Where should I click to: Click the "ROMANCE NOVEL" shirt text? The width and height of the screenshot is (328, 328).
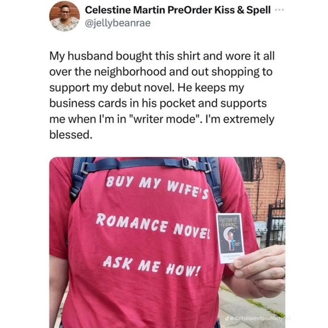153,226
